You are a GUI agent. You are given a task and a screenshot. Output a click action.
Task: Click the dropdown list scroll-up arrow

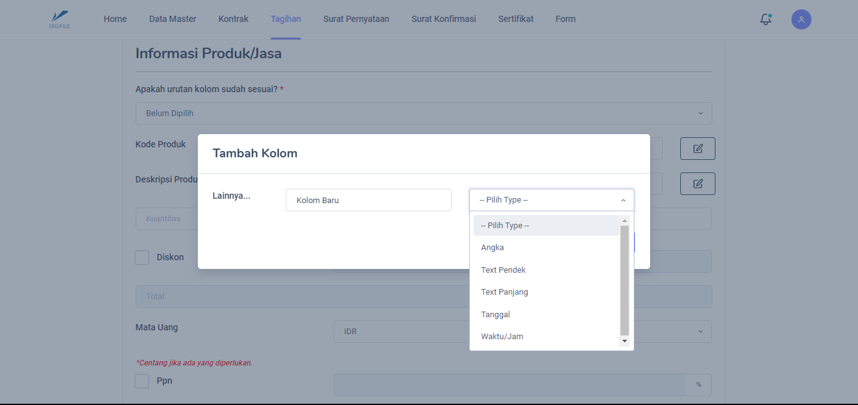click(624, 221)
